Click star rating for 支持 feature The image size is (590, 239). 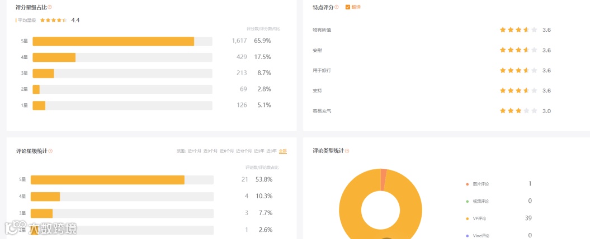518,91
